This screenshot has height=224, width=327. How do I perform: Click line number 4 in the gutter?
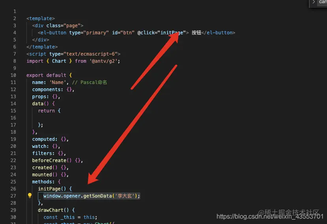click(x=15, y=33)
